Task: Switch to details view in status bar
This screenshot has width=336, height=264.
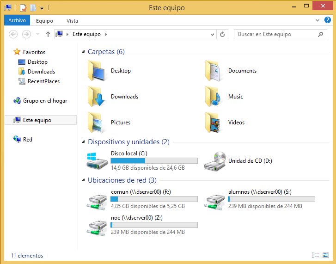Action: [x=315, y=255]
